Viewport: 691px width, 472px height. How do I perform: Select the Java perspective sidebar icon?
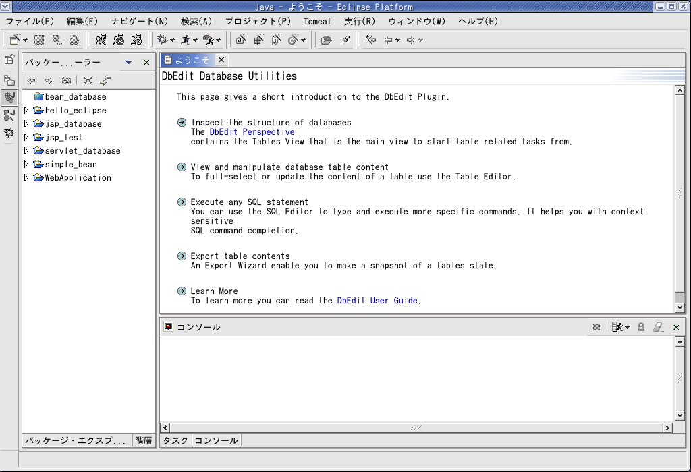point(9,97)
